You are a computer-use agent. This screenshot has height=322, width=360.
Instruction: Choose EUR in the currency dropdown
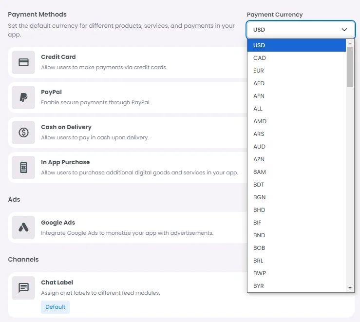pos(259,71)
